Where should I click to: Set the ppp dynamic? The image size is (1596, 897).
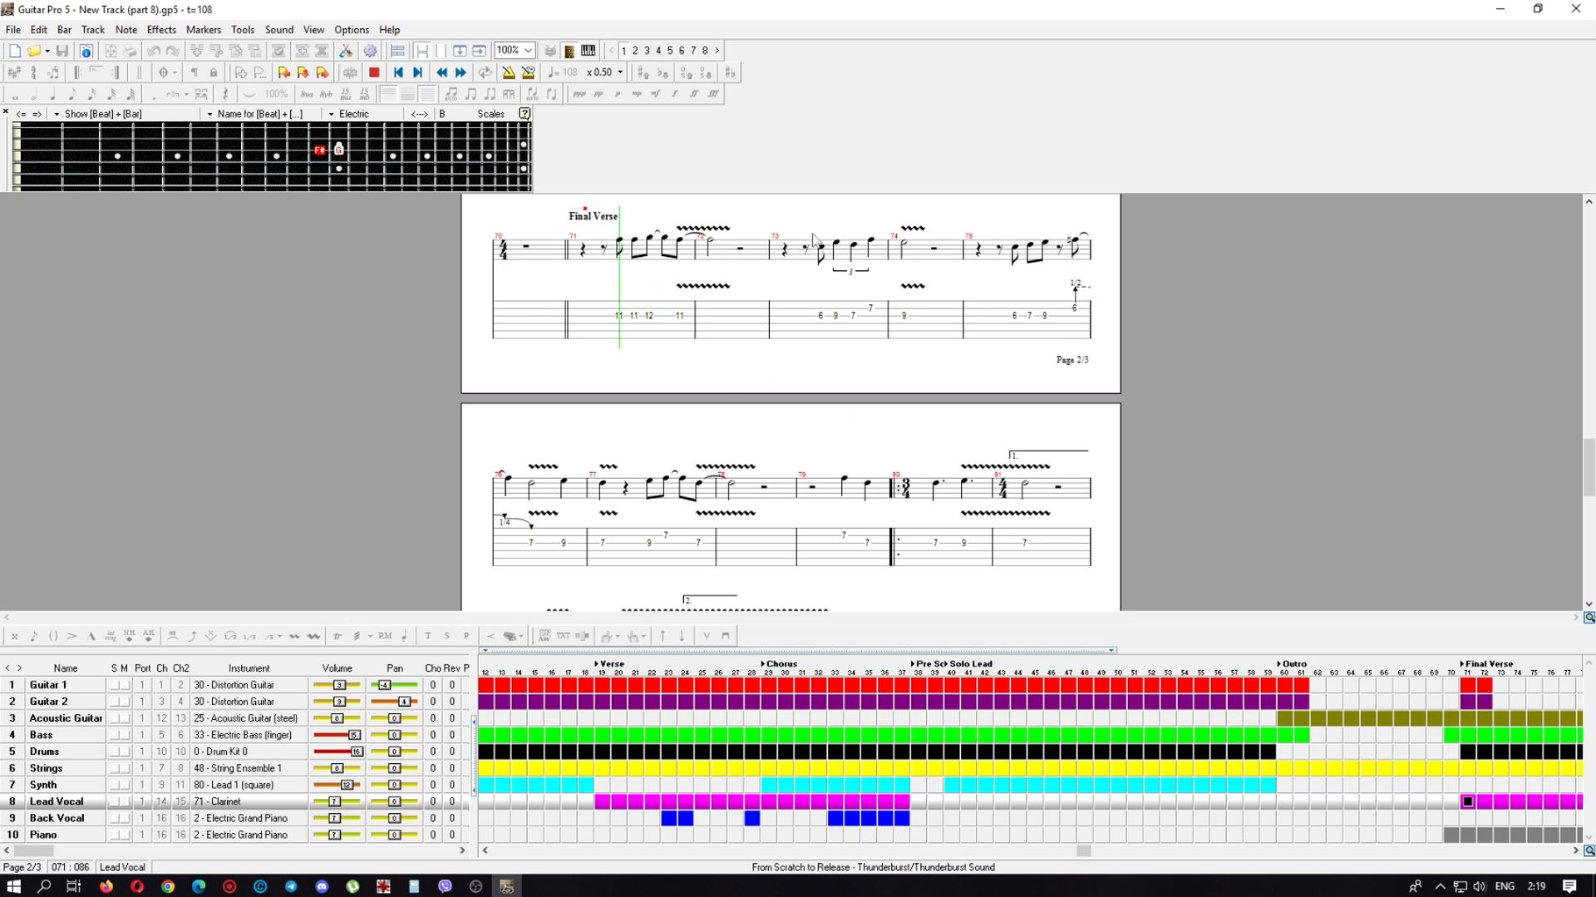click(x=579, y=94)
